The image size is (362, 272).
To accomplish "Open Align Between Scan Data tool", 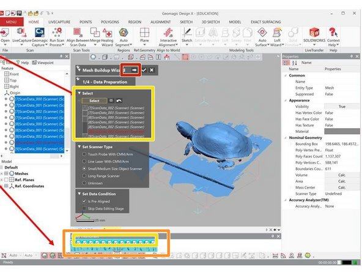I will pyautogui.click(x=78, y=37).
